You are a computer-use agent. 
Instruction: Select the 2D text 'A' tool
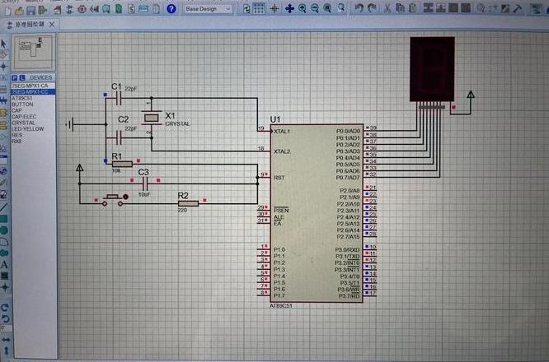tap(4, 264)
